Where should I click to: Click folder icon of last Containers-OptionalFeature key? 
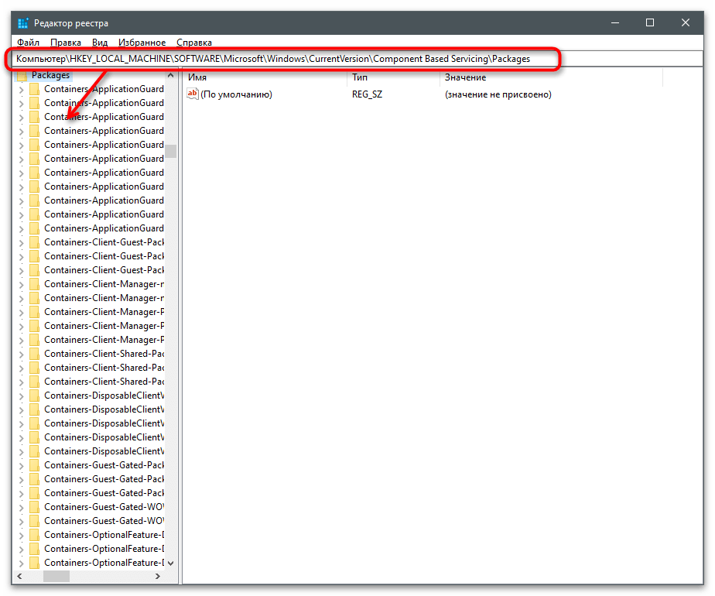34,563
